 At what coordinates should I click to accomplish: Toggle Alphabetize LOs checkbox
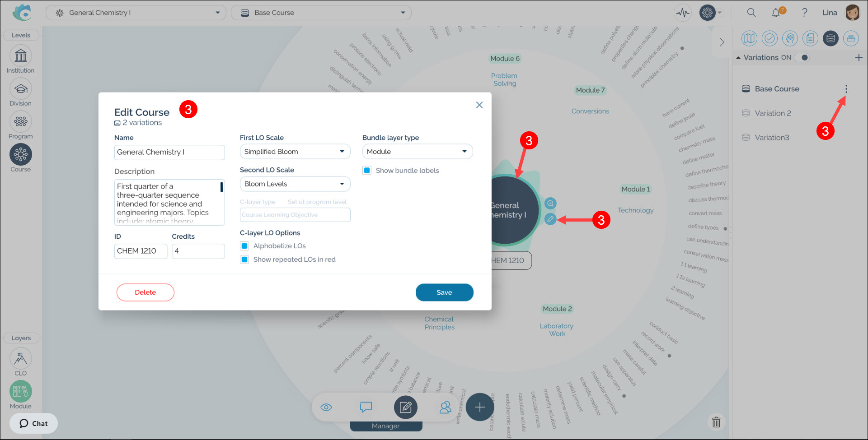(244, 246)
